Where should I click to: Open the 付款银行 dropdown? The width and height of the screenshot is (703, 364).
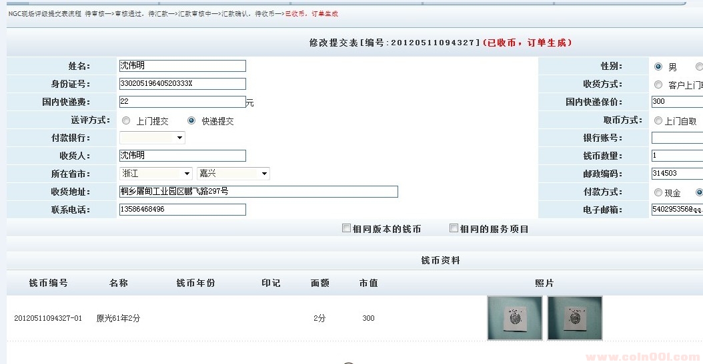(152, 138)
